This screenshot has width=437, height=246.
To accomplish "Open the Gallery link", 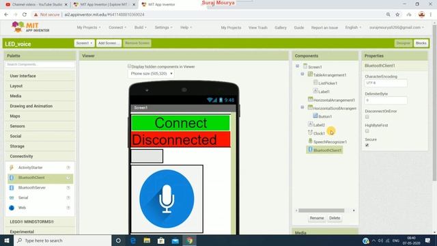I will tap(281, 27).
